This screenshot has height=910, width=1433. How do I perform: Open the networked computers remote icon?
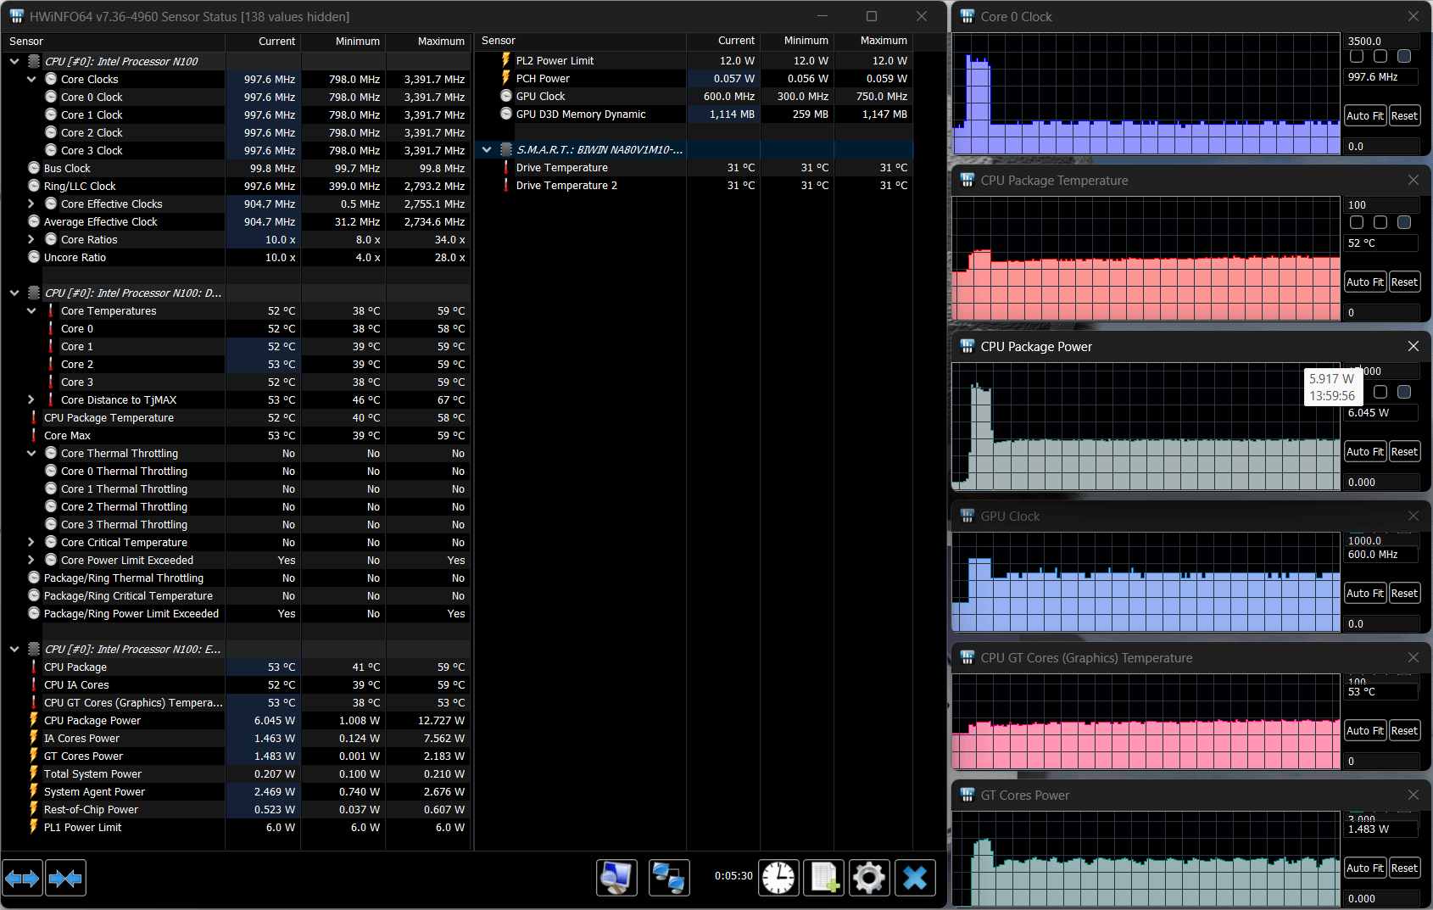669,878
